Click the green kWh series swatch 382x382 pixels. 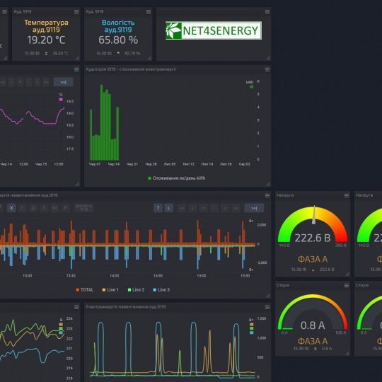click(252, 87)
